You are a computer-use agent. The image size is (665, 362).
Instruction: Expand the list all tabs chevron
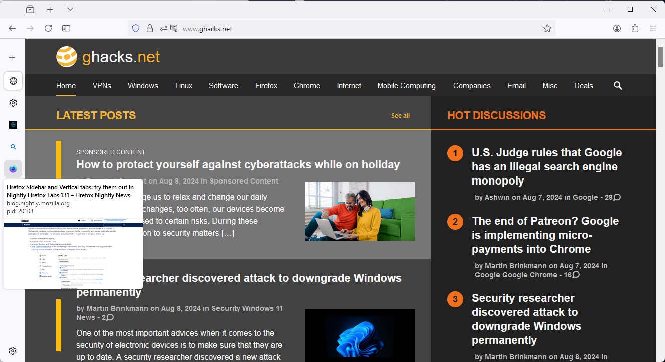pos(70,9)
